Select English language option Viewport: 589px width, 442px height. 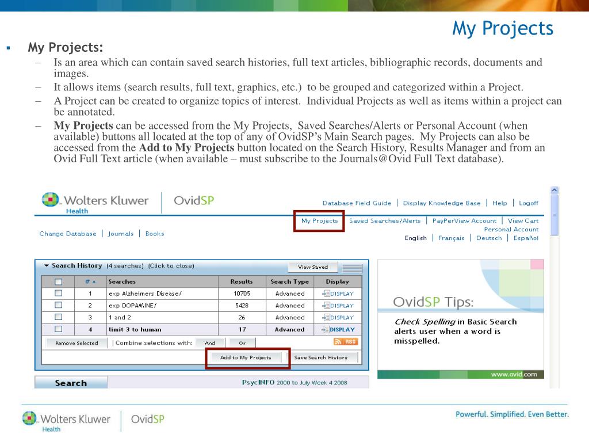tap(415, 238)
